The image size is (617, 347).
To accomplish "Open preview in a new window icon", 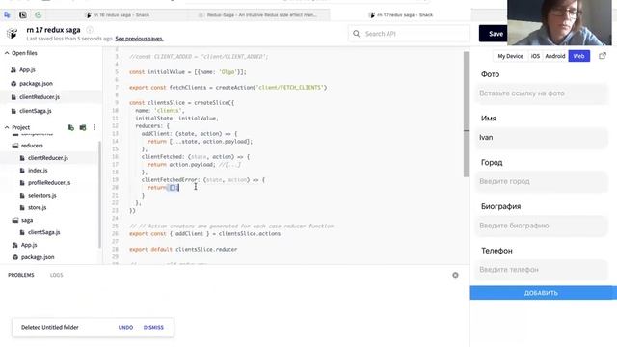I will pos(602,56).
